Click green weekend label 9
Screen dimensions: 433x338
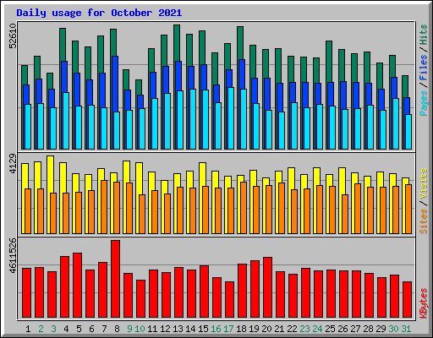point(129,329)
